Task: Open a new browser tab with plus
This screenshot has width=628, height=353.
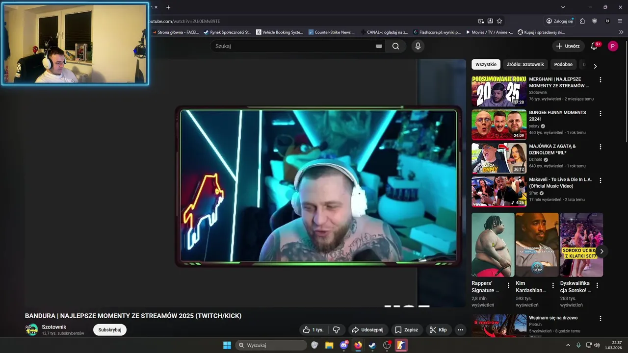Action: pyautogui.click(x=168, y=7)
